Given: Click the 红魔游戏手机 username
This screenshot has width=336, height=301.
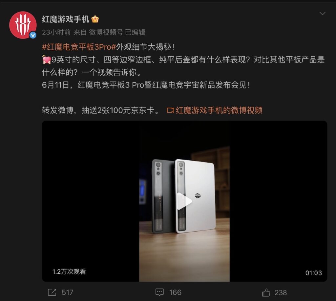Looking at the screenshot, I should point(65,19).
